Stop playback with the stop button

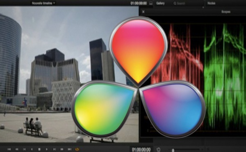click(x=39, y=149)
